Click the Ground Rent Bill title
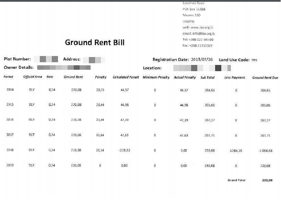281x200 pixels. click(95, 43)
